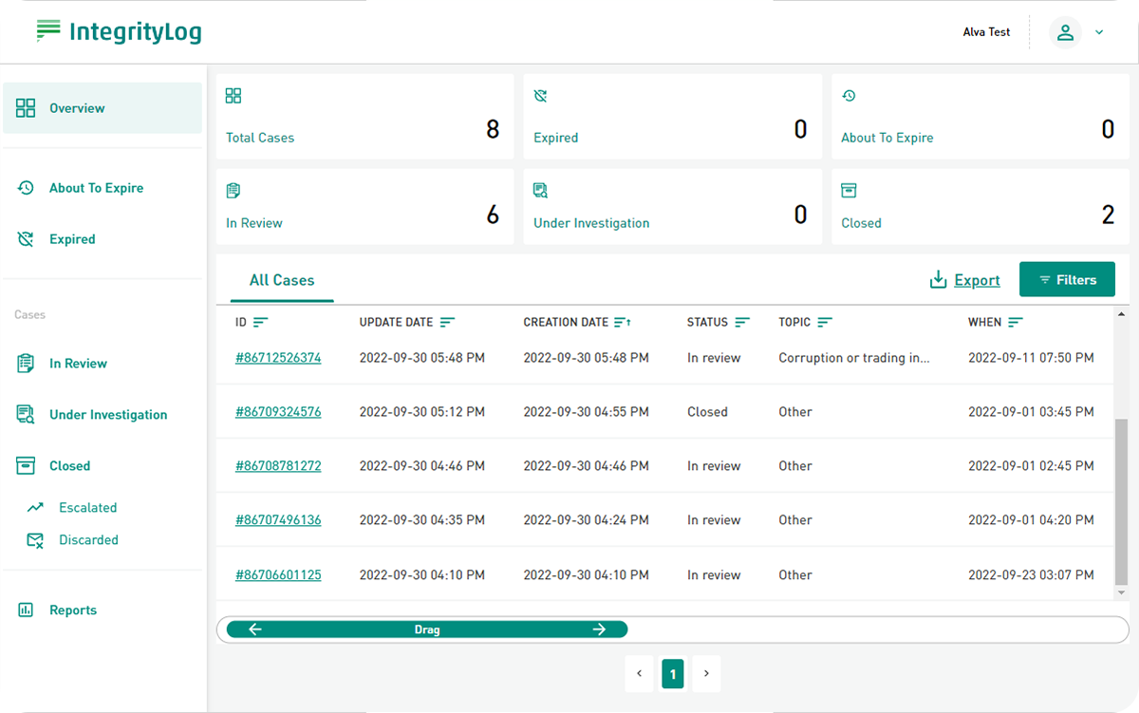The width and height of the screenshot is (1139, 713).
Task: Click the Export download icon
Action: pos(938,279)
